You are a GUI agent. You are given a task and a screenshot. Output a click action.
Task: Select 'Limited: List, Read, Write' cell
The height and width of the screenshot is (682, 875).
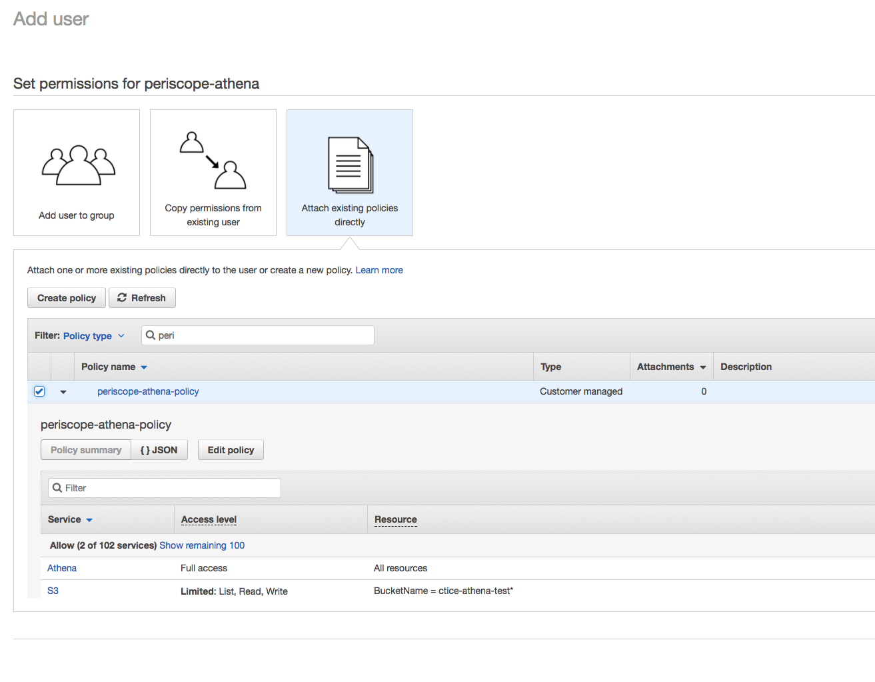pyautogui.click(x=235, y=591)
